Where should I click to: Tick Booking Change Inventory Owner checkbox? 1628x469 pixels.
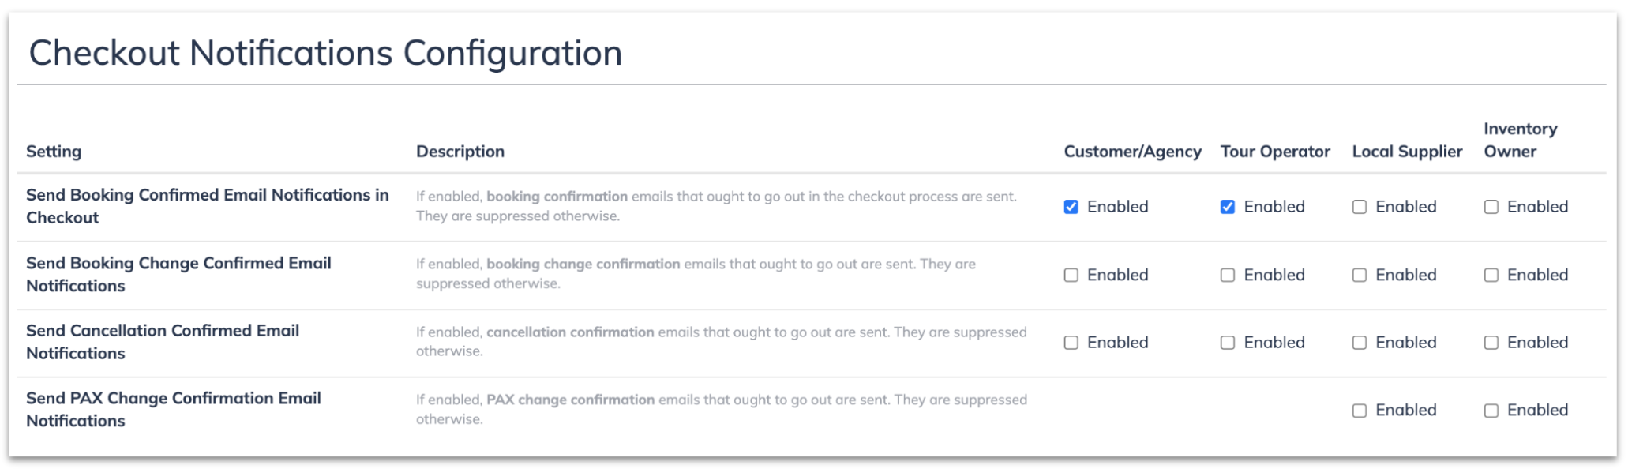1491,275
